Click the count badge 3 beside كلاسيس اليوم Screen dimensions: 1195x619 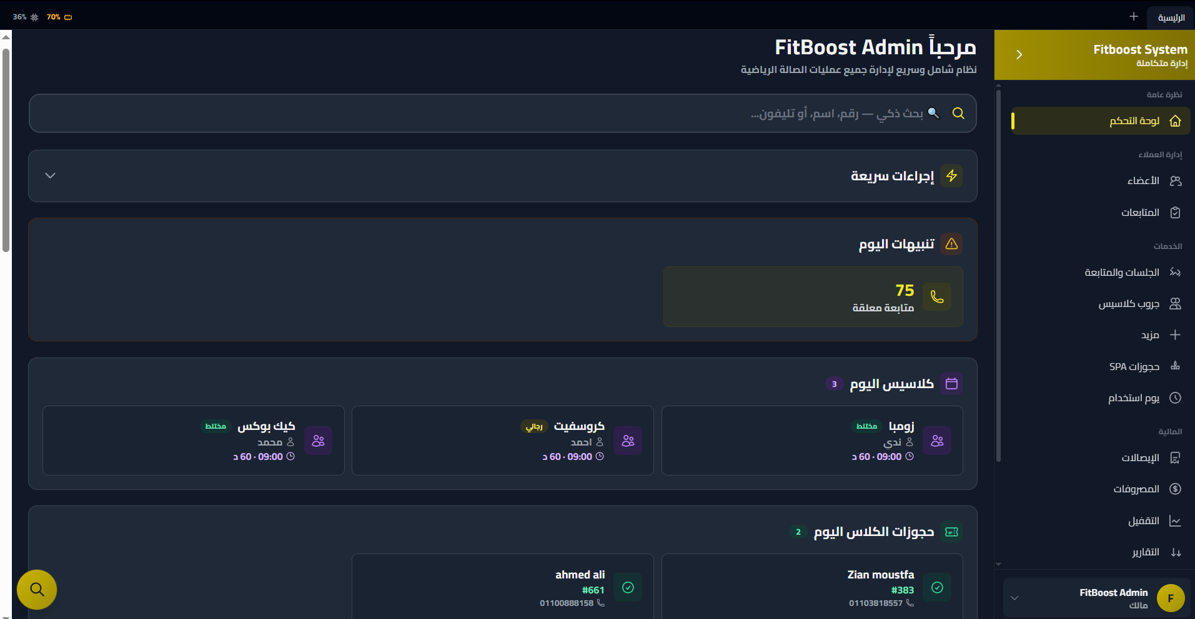coord(834,384)
